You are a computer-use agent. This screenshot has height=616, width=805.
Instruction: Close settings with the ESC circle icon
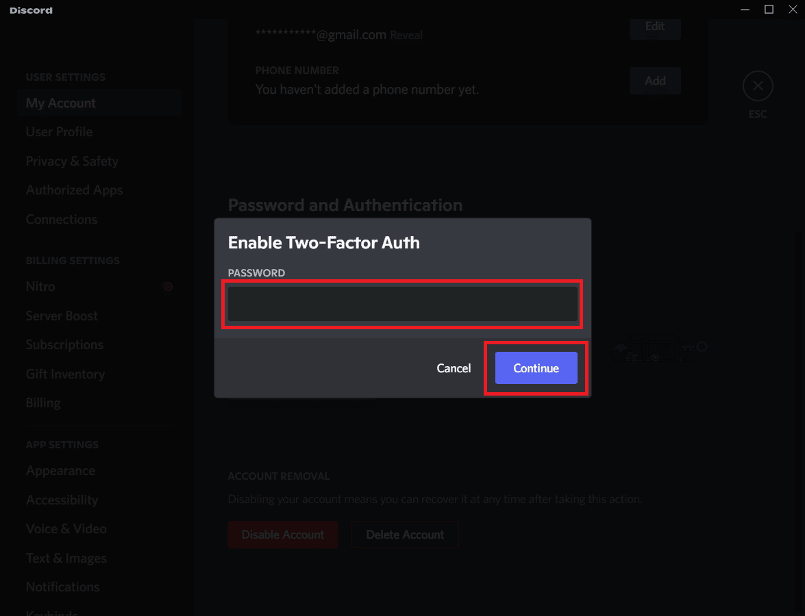(757, 86)
